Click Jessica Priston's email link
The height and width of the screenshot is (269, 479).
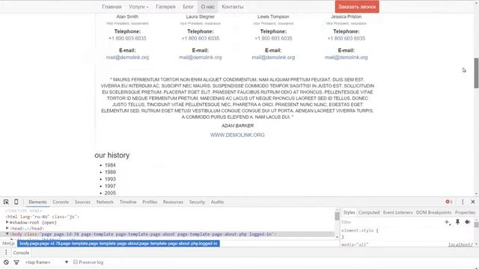346,58
